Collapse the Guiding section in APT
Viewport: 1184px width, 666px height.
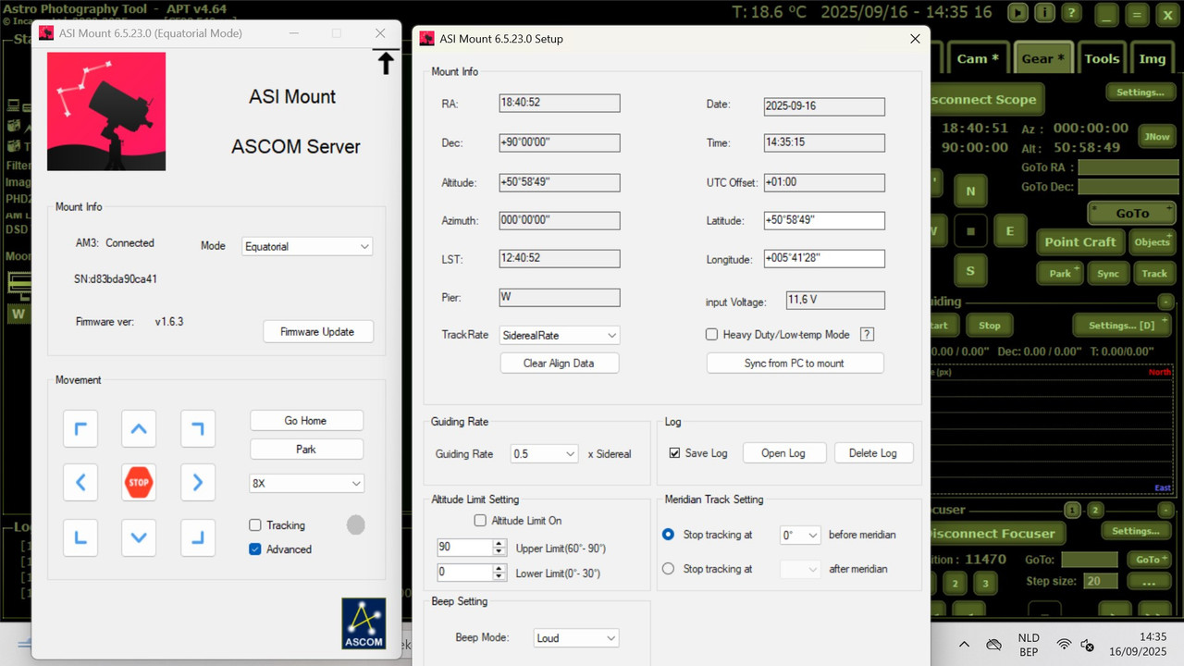coord(1165,302)
